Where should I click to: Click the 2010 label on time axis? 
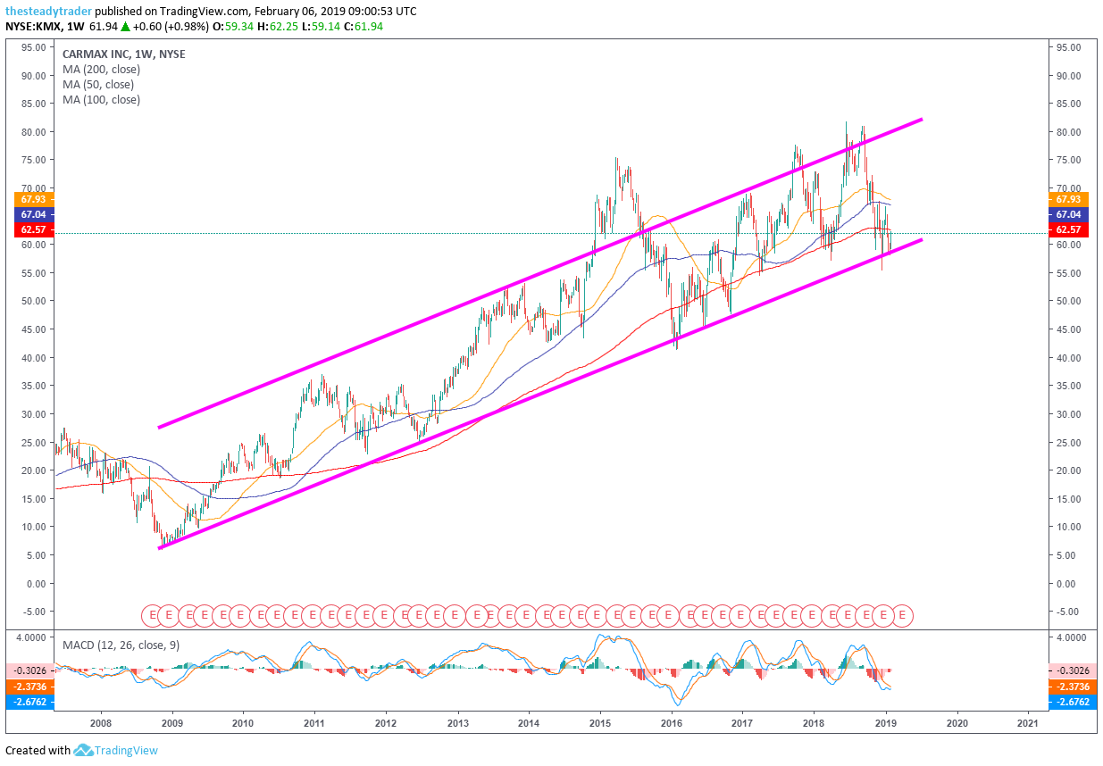point(242,723)
